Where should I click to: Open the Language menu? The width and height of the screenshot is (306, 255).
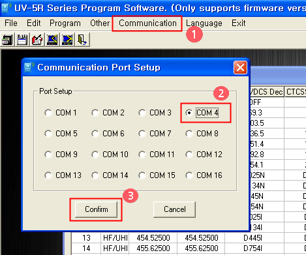coord(204,23)
